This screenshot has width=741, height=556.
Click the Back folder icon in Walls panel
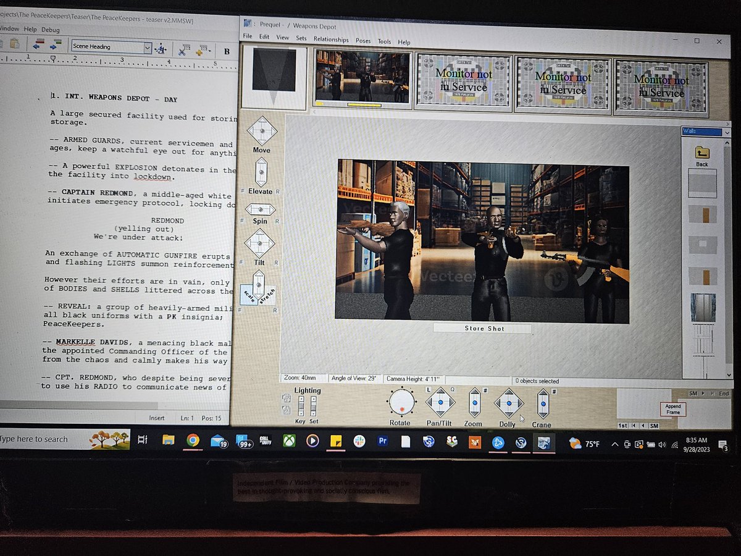(702, 151)
